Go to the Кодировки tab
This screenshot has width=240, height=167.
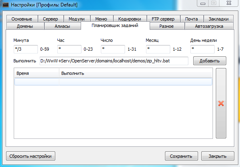(130, 19)
